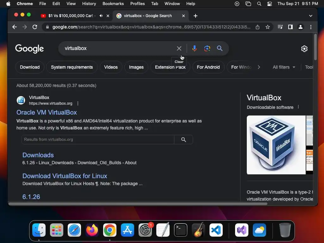Screen dimensions: 324x243
Task: Open Safari from the Dock
Action: (x=74, y=230)
